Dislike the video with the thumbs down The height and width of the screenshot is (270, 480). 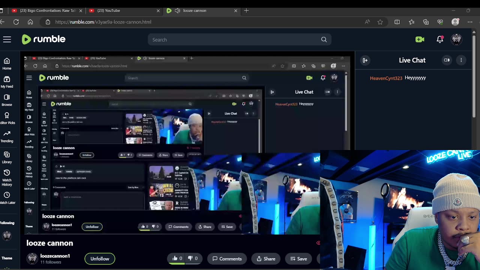[192, 258]
